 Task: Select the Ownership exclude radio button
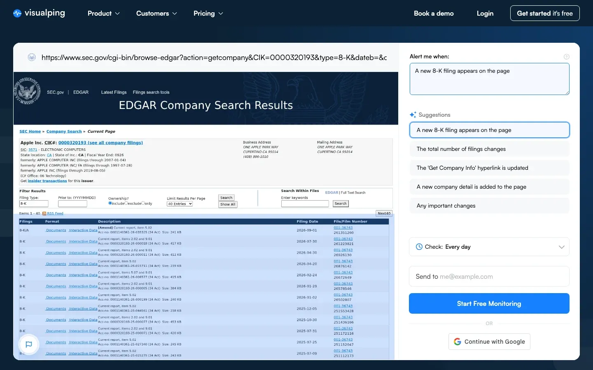pos(126,203)
